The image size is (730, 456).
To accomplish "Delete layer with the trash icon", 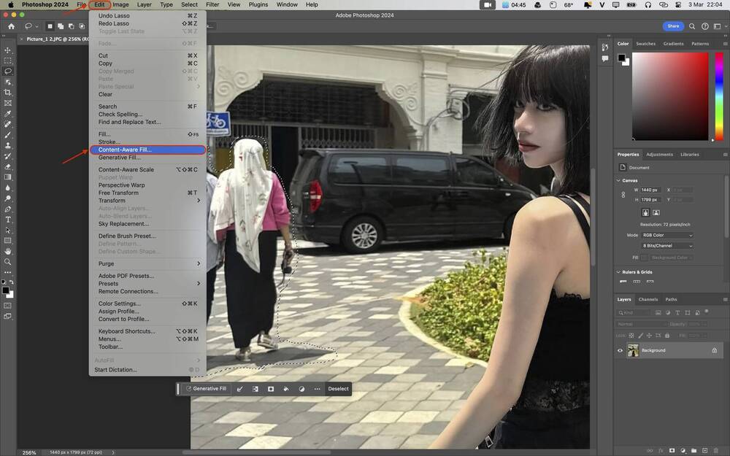I will (716, 450).
